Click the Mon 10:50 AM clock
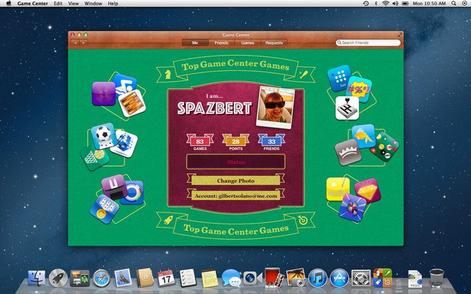 point(429,3)
